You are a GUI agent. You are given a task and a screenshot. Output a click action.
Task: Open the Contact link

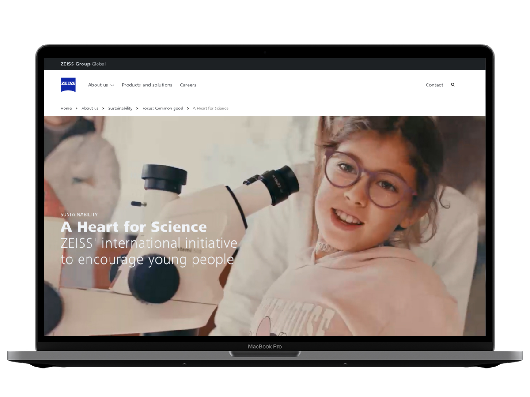coord(434,85)
